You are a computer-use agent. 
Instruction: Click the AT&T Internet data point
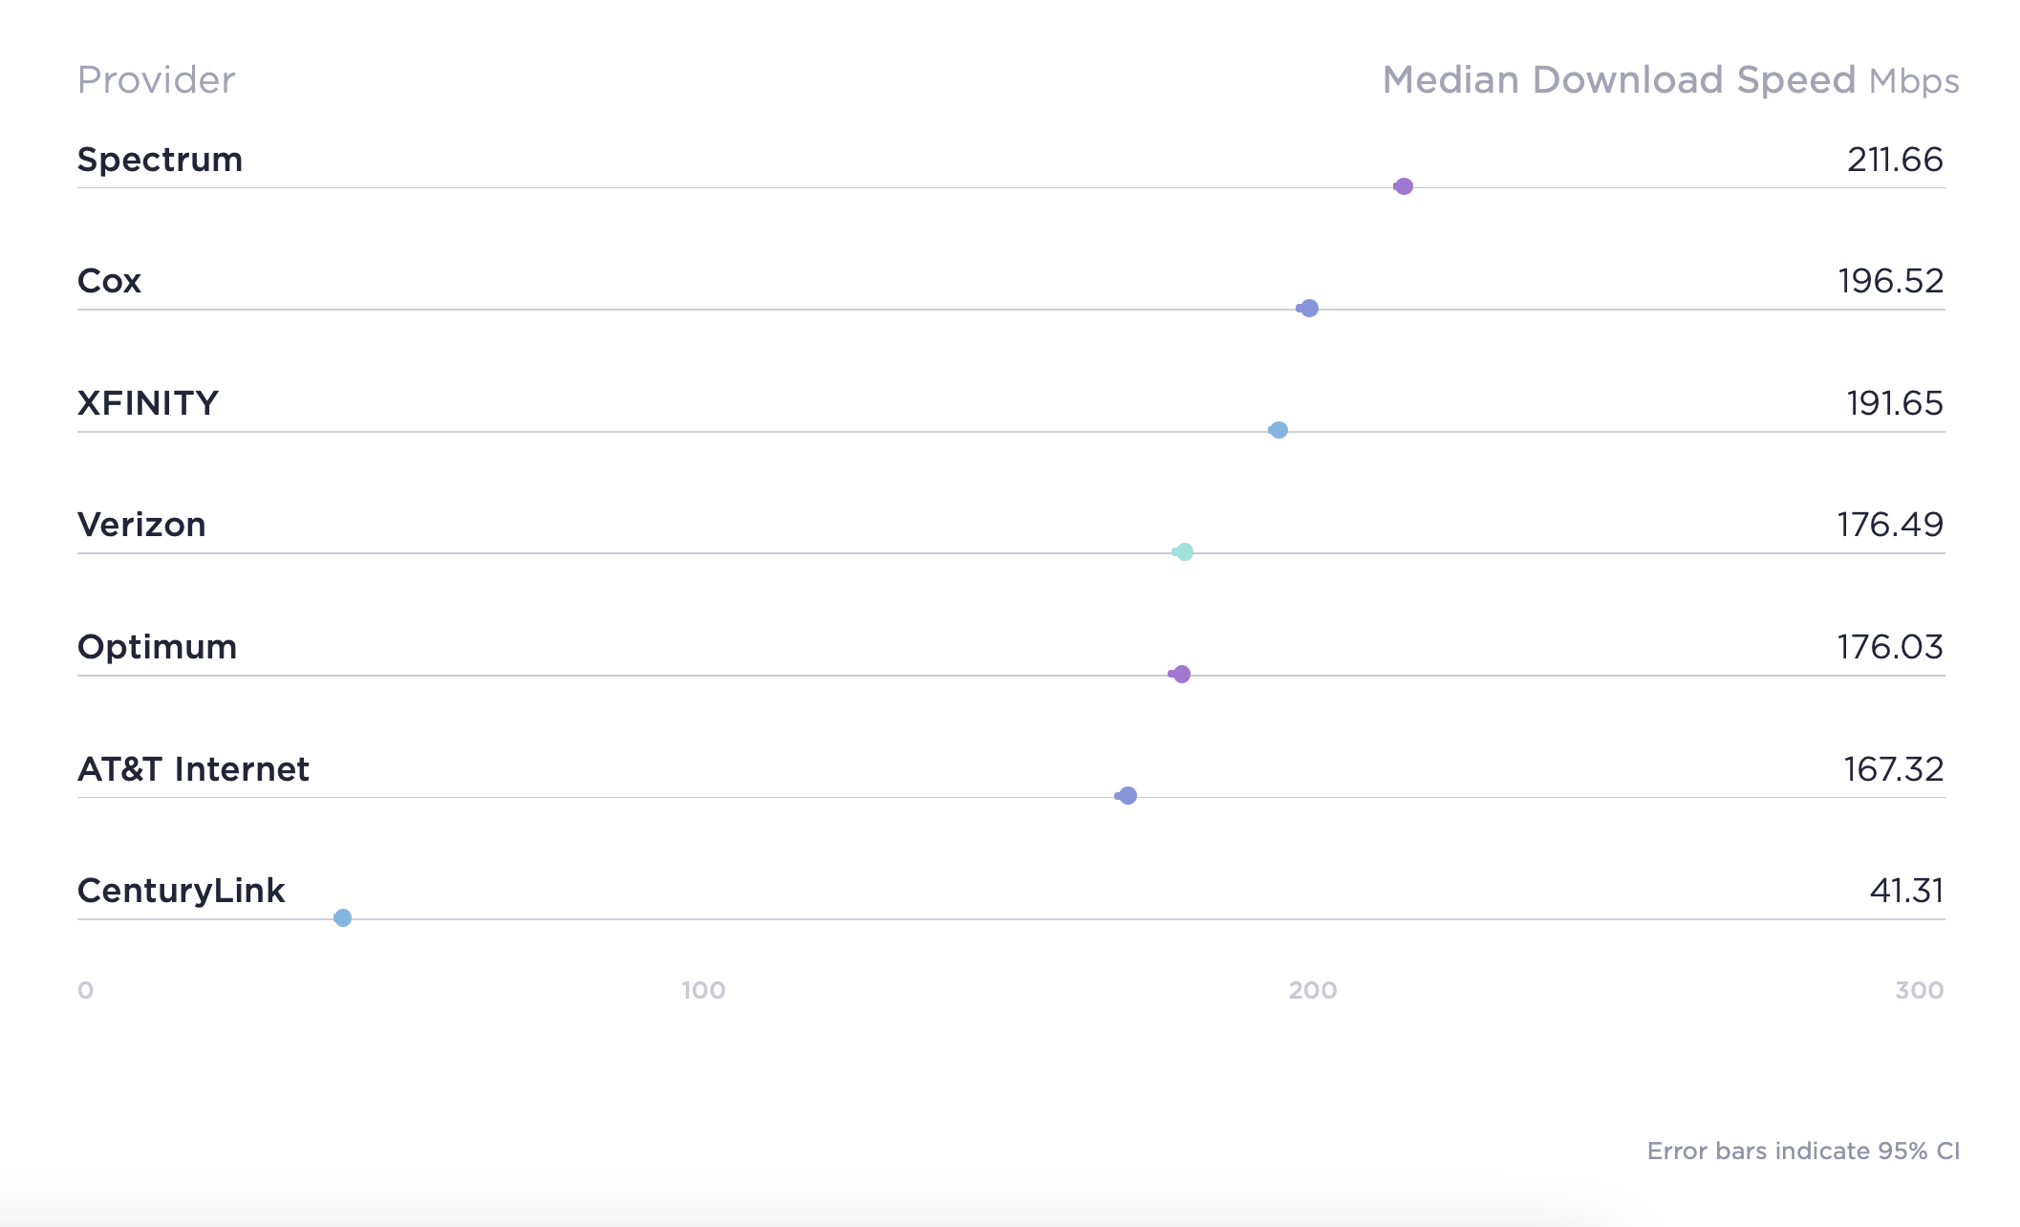(1128, 796)
